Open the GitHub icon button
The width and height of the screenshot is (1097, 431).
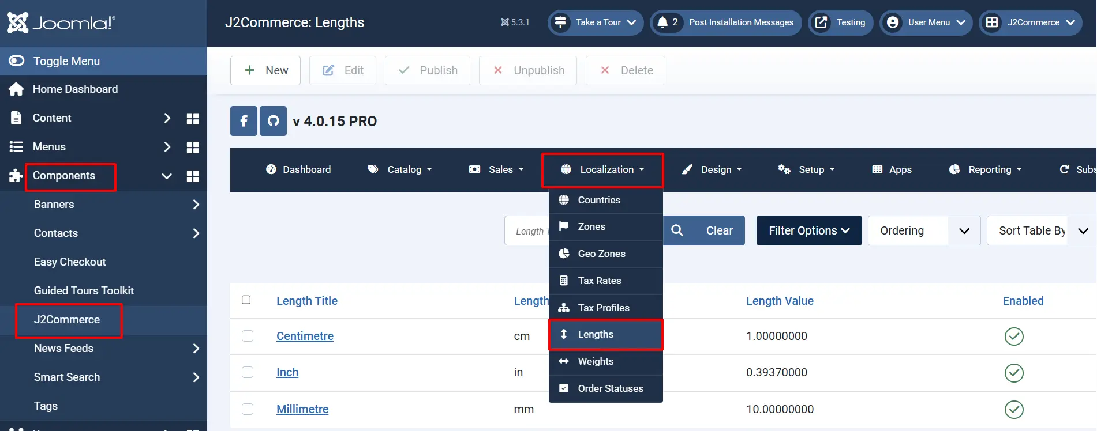click(x=273, y=121)
